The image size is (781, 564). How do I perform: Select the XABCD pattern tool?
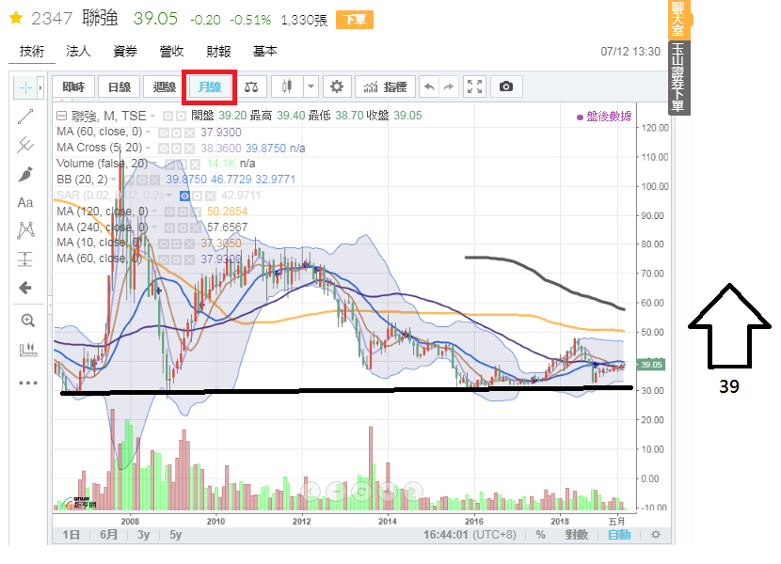tap(25, 230)
